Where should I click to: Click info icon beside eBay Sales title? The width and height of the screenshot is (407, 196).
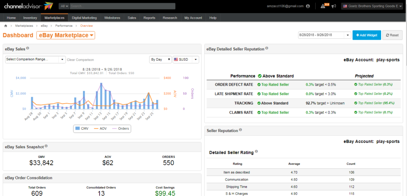tap(28, 48)
